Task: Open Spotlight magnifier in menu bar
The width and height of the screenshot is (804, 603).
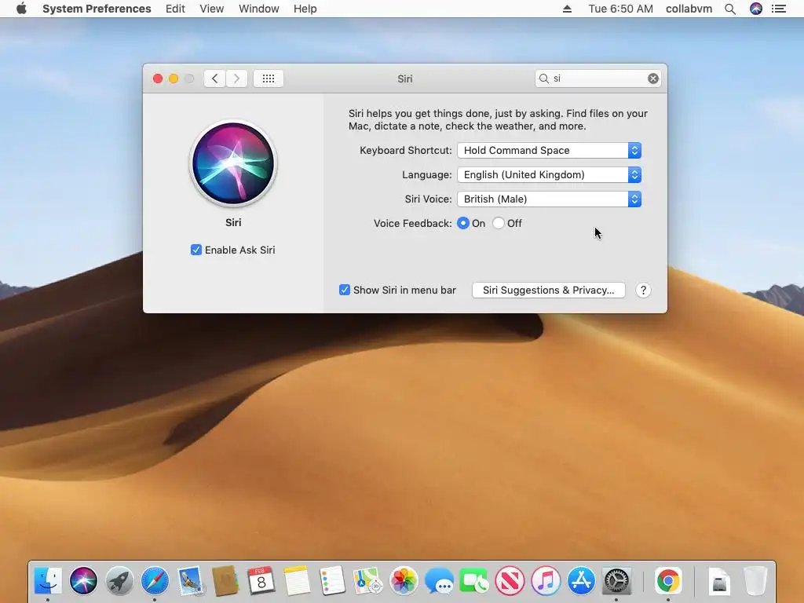Action: click(730, 9)
